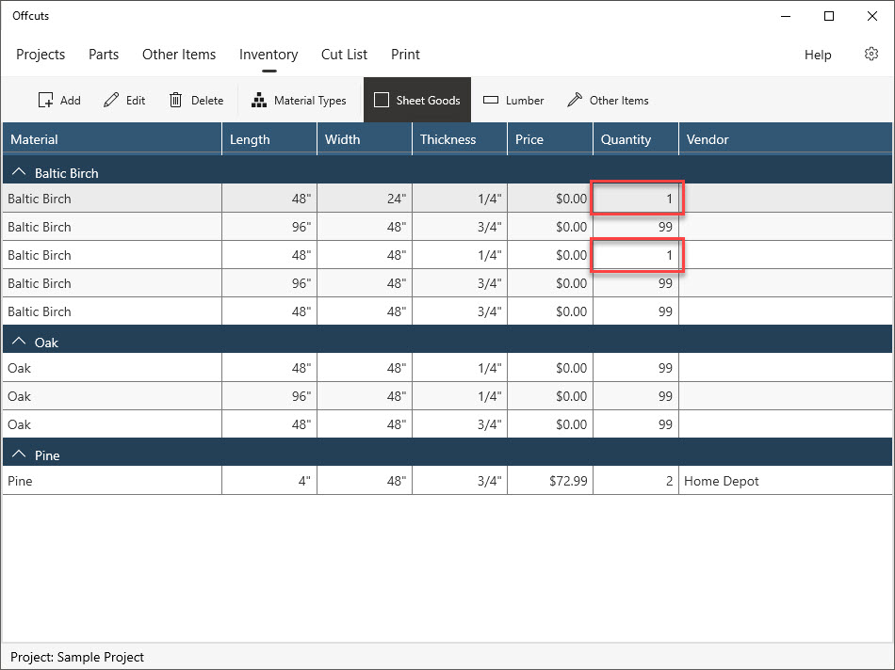Open the Cut List tab
Screen dimensions: 895x670
pos(344,55)
